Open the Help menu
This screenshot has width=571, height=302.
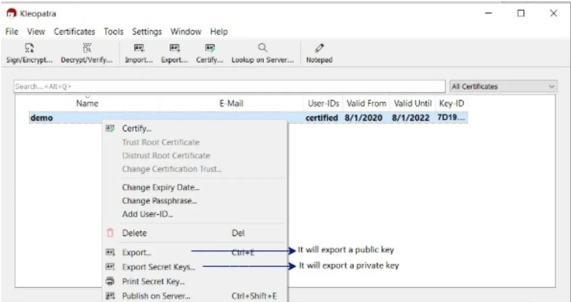[x=219, y=32]
